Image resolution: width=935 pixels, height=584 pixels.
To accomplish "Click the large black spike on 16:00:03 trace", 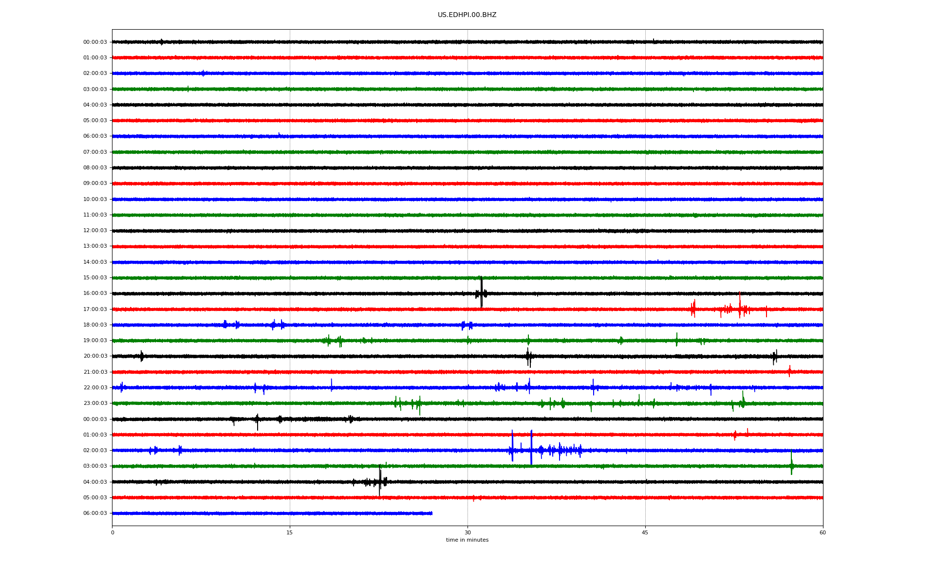I will (x=481, y=292).
